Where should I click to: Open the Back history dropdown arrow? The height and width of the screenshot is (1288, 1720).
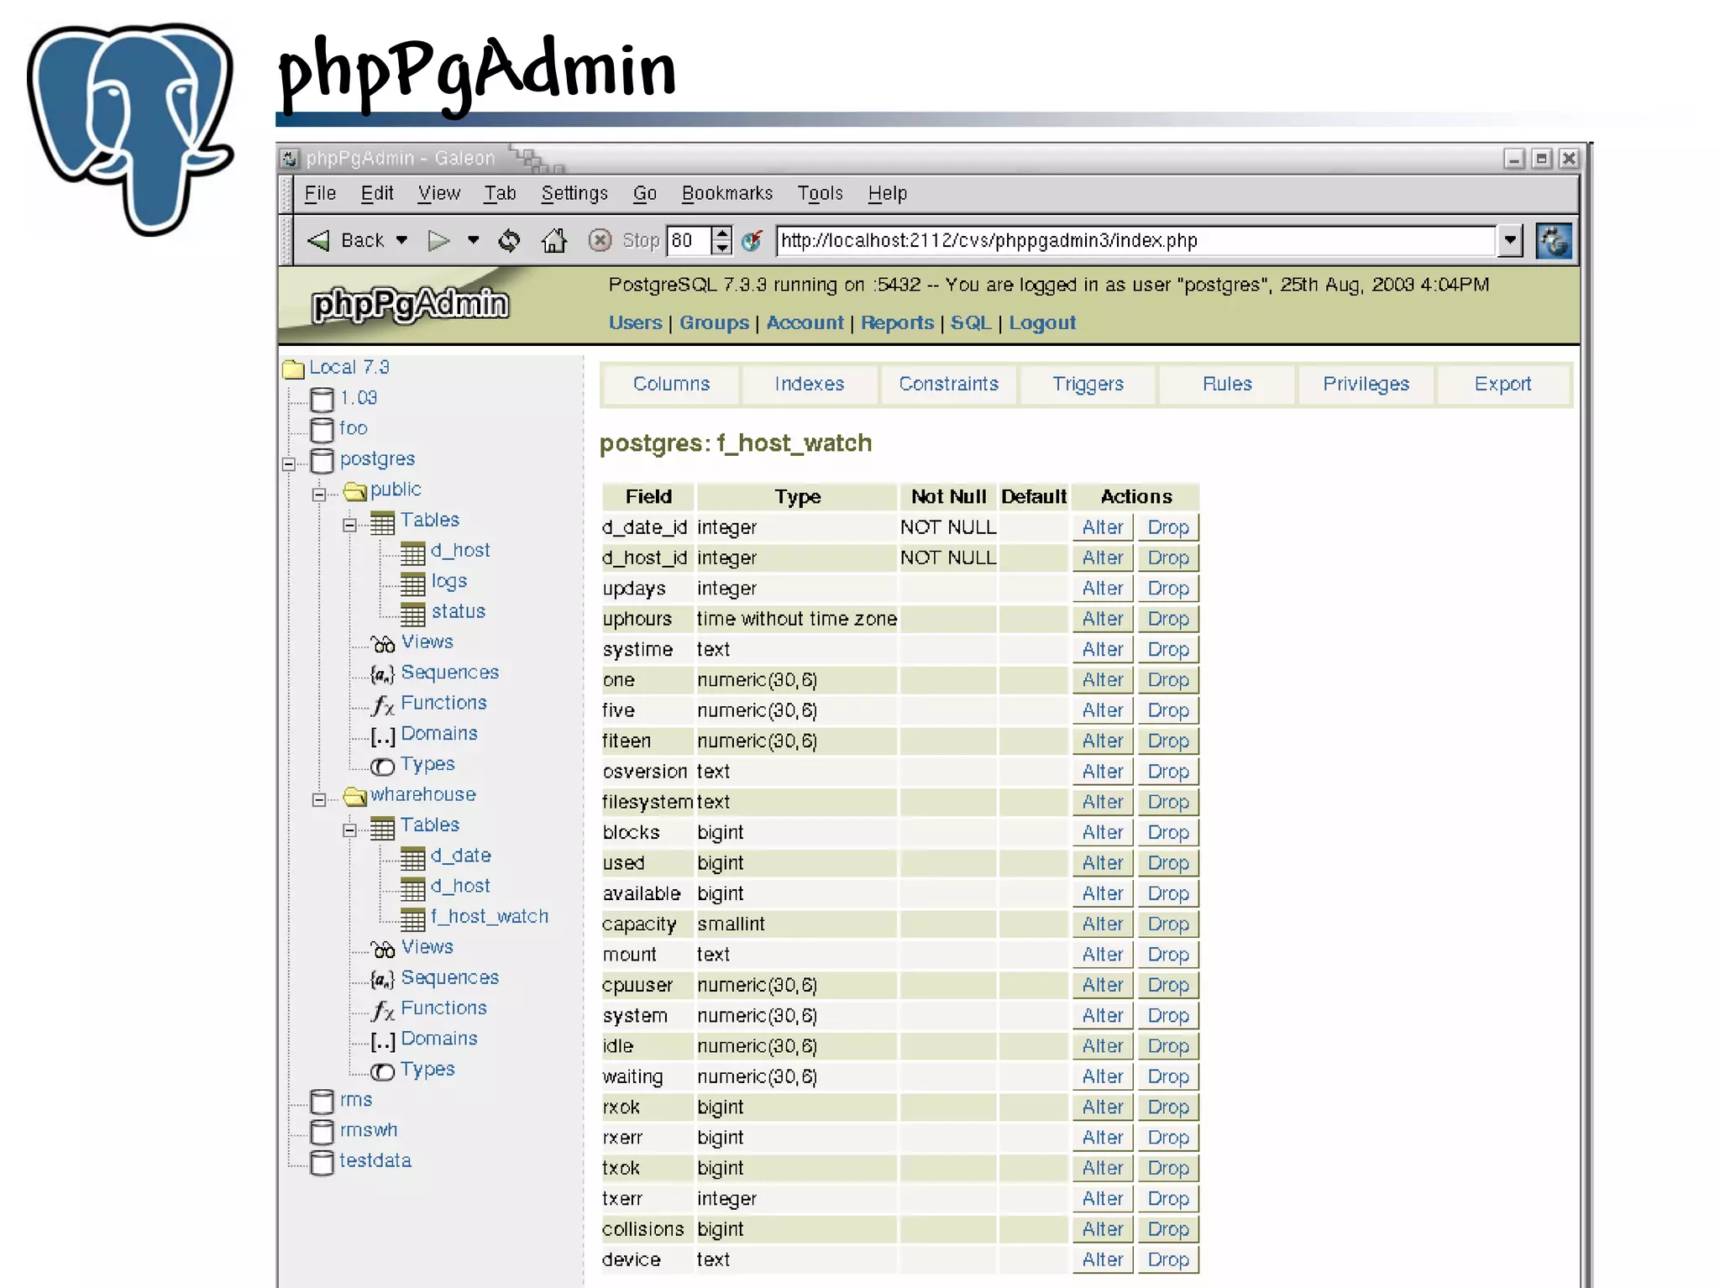coord(401,241)
